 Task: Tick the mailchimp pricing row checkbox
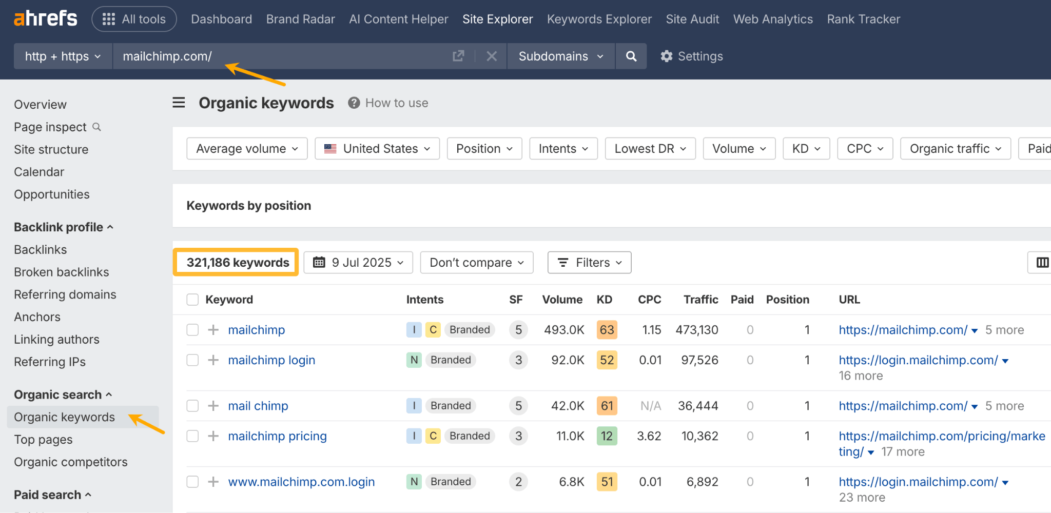192,436
